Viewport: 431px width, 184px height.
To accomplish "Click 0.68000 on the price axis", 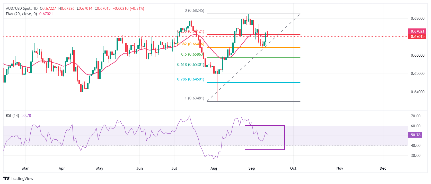I will point(417,18).
